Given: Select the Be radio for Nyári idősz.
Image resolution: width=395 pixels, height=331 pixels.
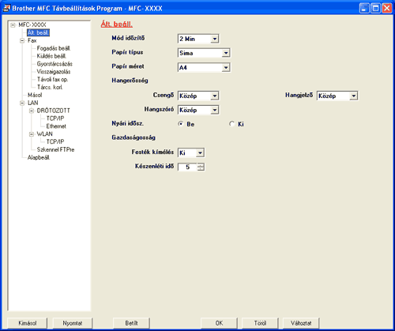Looking at the screenshot, I should [181, 124].
